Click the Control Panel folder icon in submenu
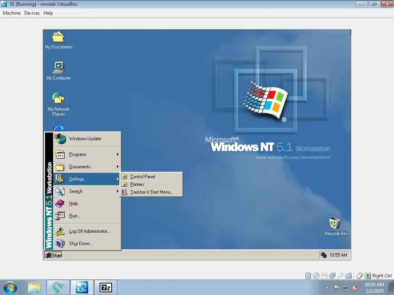Viewport: 394px width, 295px height. [124, 177]
